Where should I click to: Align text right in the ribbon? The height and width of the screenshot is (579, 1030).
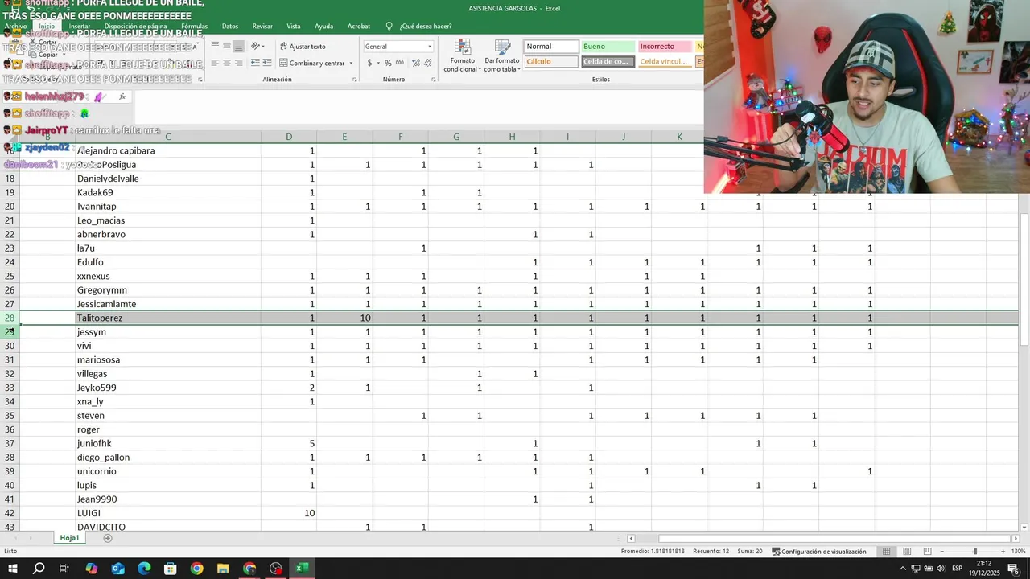tap(239, 63)
